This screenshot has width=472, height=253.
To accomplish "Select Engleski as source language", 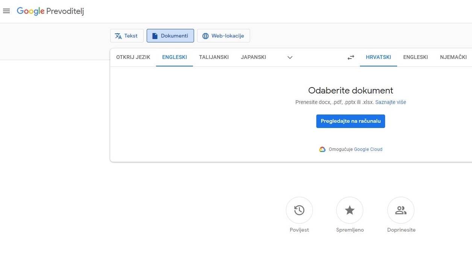I will click(175, 57).
